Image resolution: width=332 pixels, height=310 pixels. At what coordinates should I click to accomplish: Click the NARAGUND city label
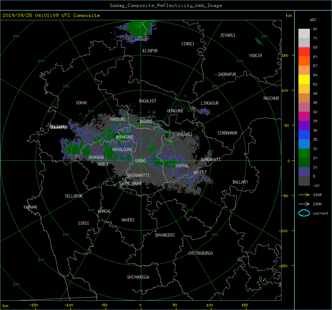125,137
